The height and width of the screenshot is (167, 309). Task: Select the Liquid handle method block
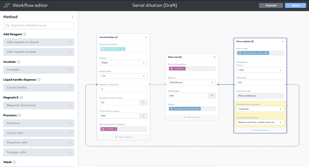click(x=39, y=87)
